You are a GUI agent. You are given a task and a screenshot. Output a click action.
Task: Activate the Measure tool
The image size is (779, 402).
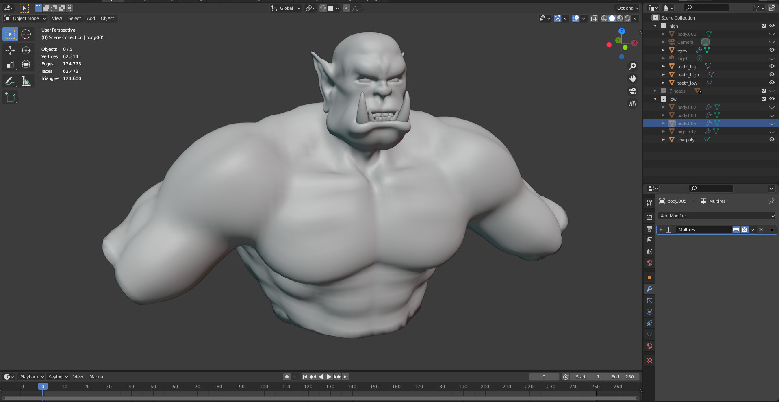point(26,81)
